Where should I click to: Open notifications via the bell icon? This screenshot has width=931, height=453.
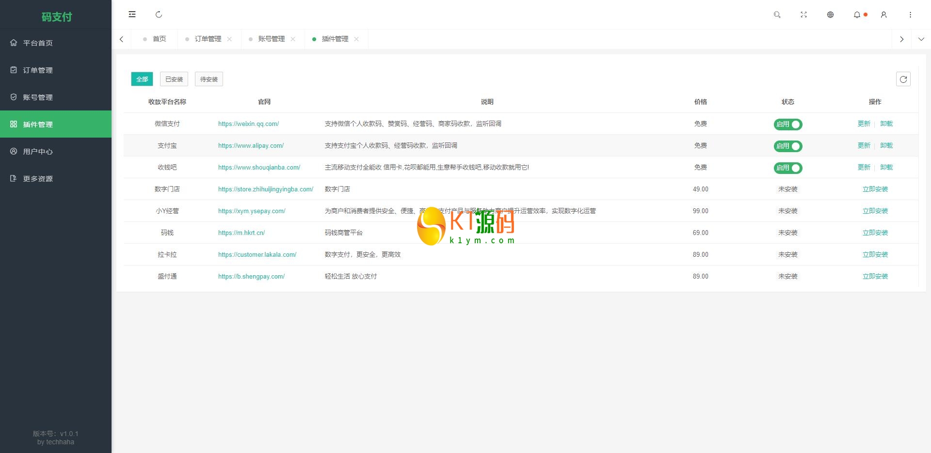tap(857, 15)
